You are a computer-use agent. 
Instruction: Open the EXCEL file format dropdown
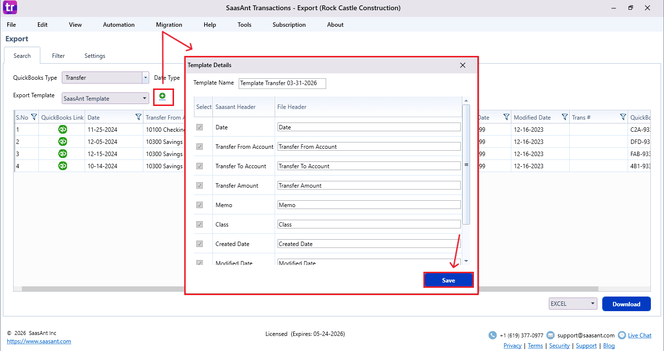coord(593,304)
